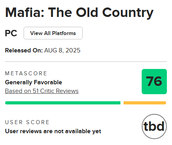Click the tbd user score circle
The width and height of the screenshot is (172, 145).
click(x=154, y=126)
